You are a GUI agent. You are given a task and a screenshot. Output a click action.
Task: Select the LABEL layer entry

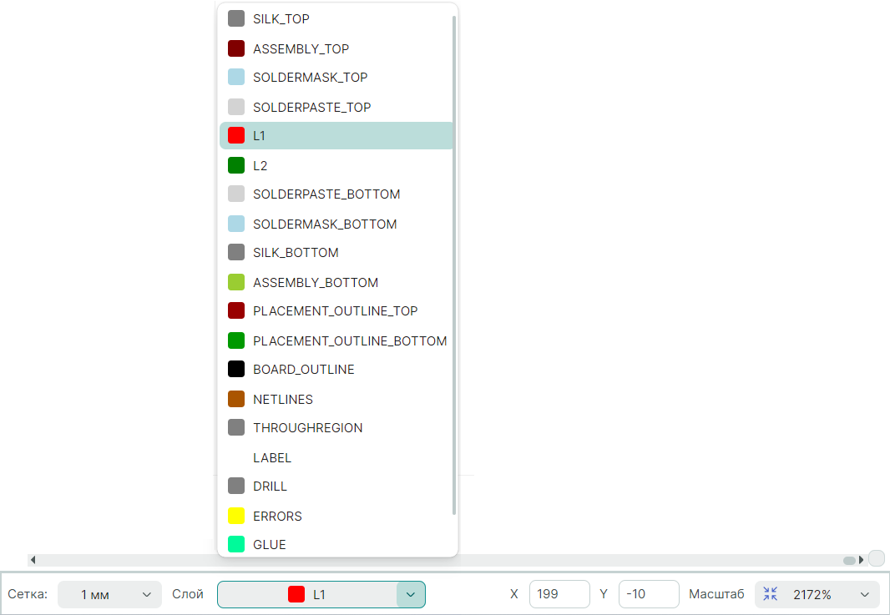[x=336, y=458]
